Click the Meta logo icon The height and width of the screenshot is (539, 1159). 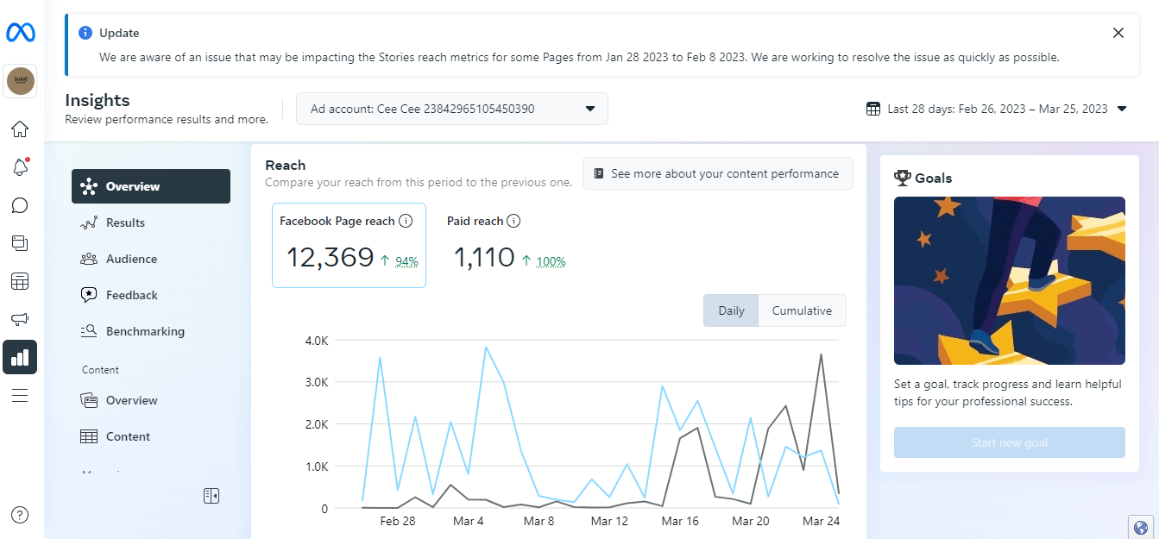click(20, 33)
